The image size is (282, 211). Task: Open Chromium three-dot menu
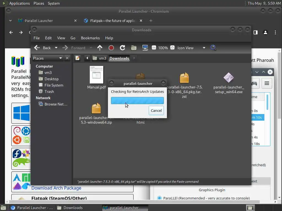tap(275, 32)
